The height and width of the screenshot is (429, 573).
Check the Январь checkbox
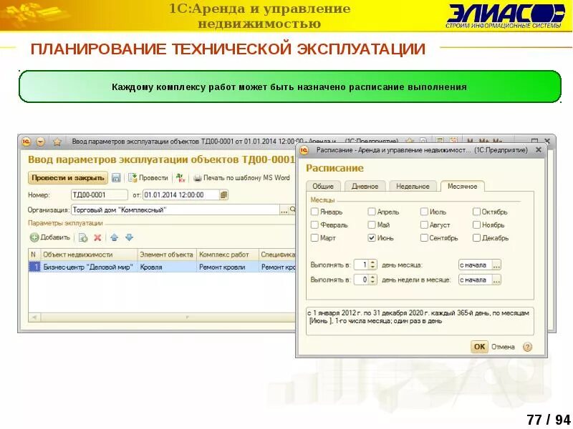coord(314,212)
